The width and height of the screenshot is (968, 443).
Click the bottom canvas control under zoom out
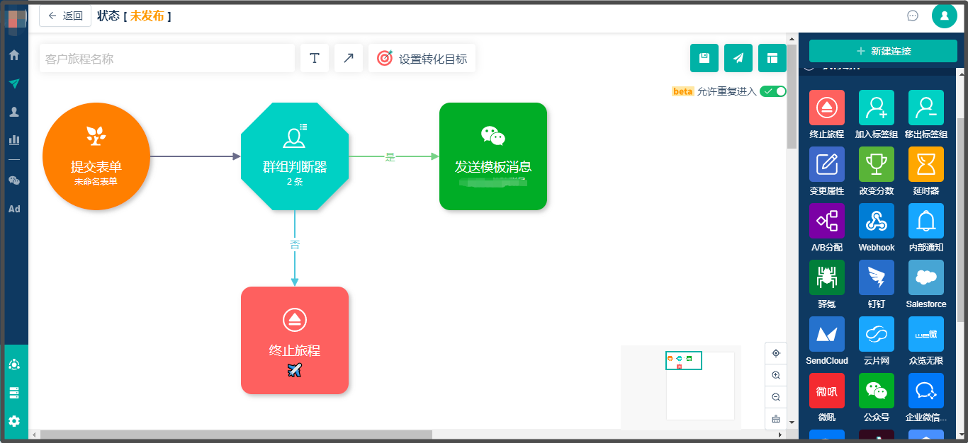tap(776, 418)
